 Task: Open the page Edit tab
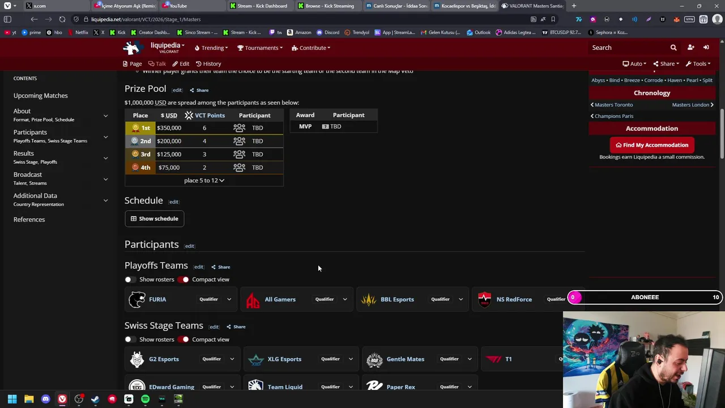pyautogui.click(x=181, y=64)
